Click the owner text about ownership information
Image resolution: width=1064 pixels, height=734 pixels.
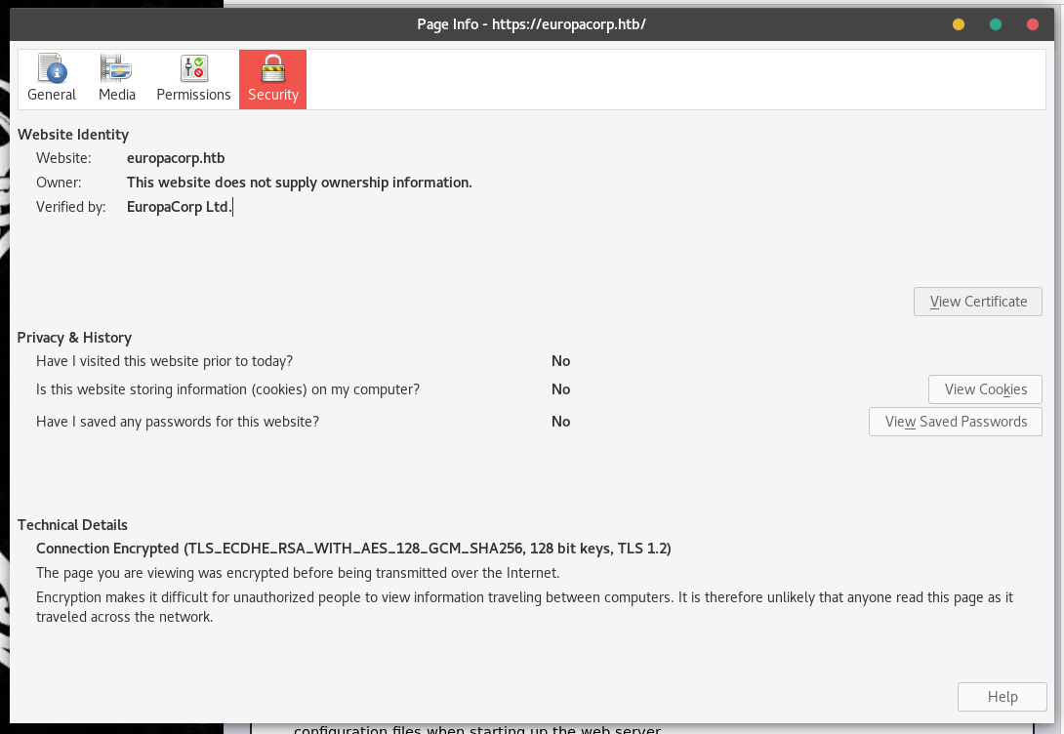[x=300, y=183]
